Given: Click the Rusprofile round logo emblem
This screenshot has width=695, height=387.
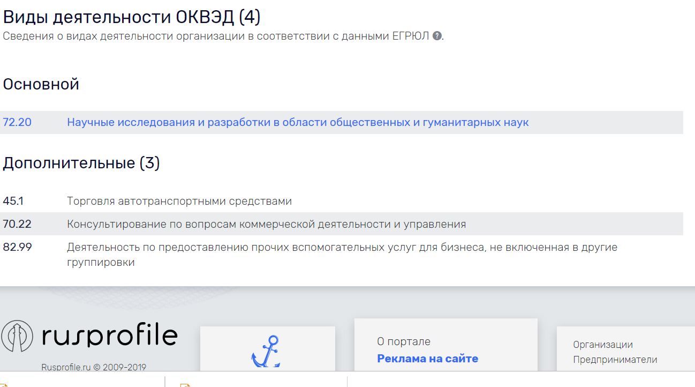Looking at the screenshot, I should point(17,336).
